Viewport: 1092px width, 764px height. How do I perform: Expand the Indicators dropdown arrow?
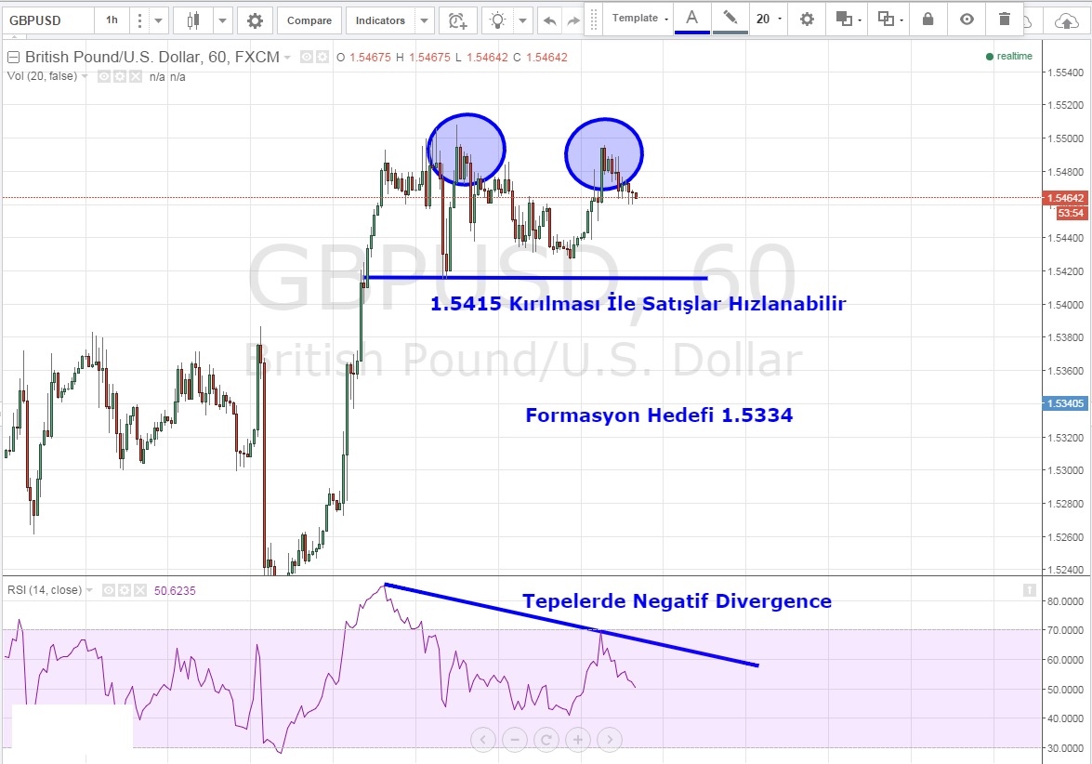point(425,20)
